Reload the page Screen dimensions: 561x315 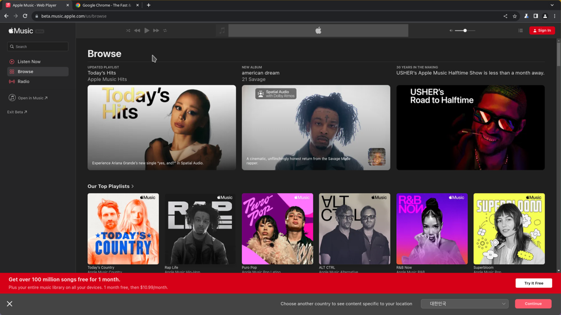(x=25, y=16)
